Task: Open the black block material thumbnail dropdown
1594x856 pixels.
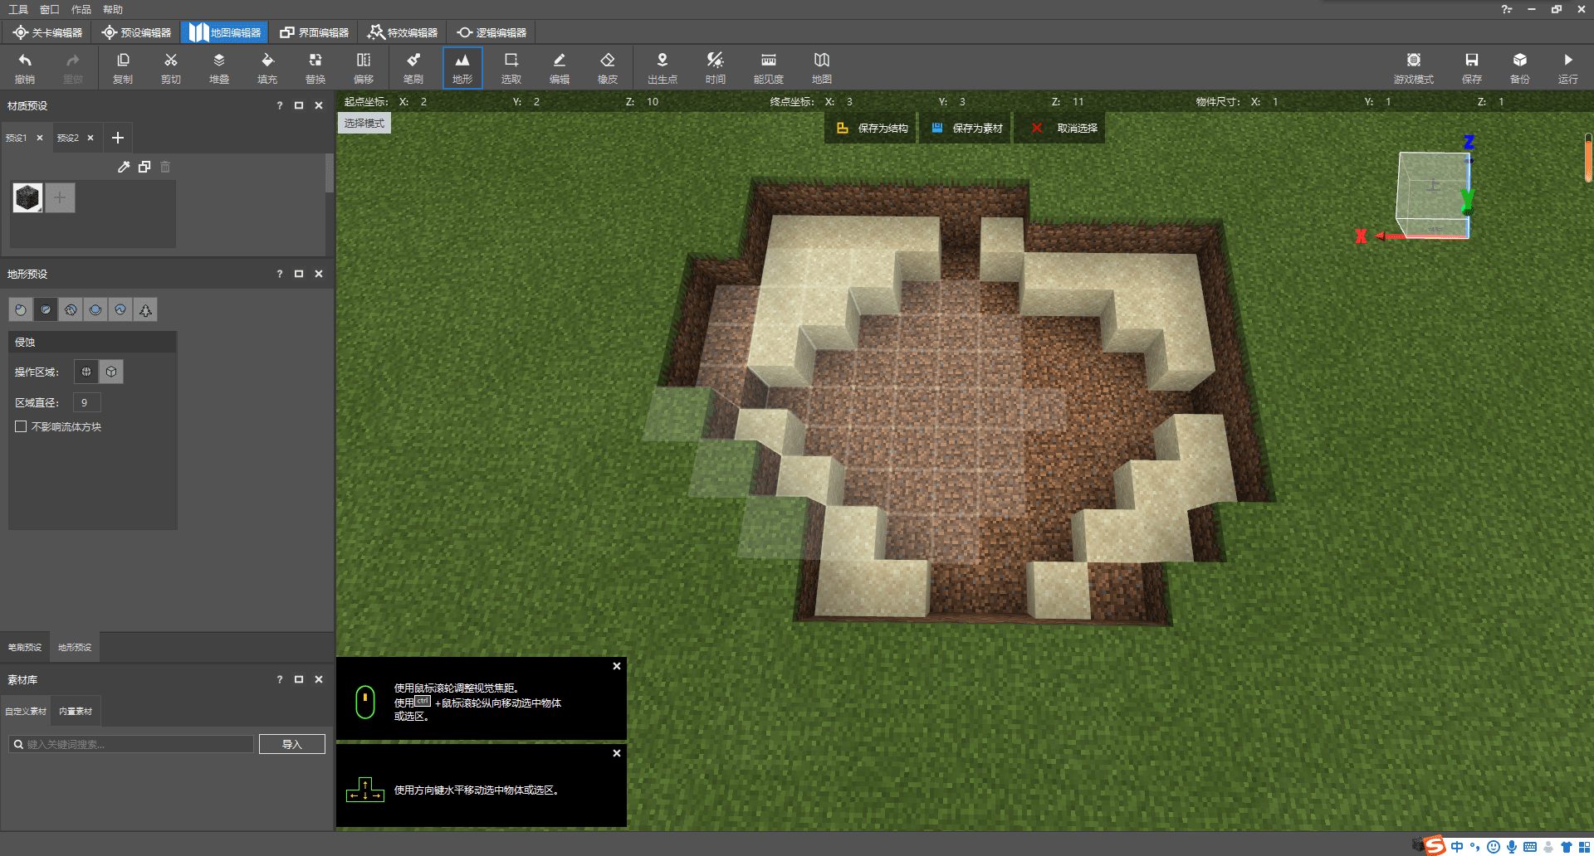Action: click(28, 197)
